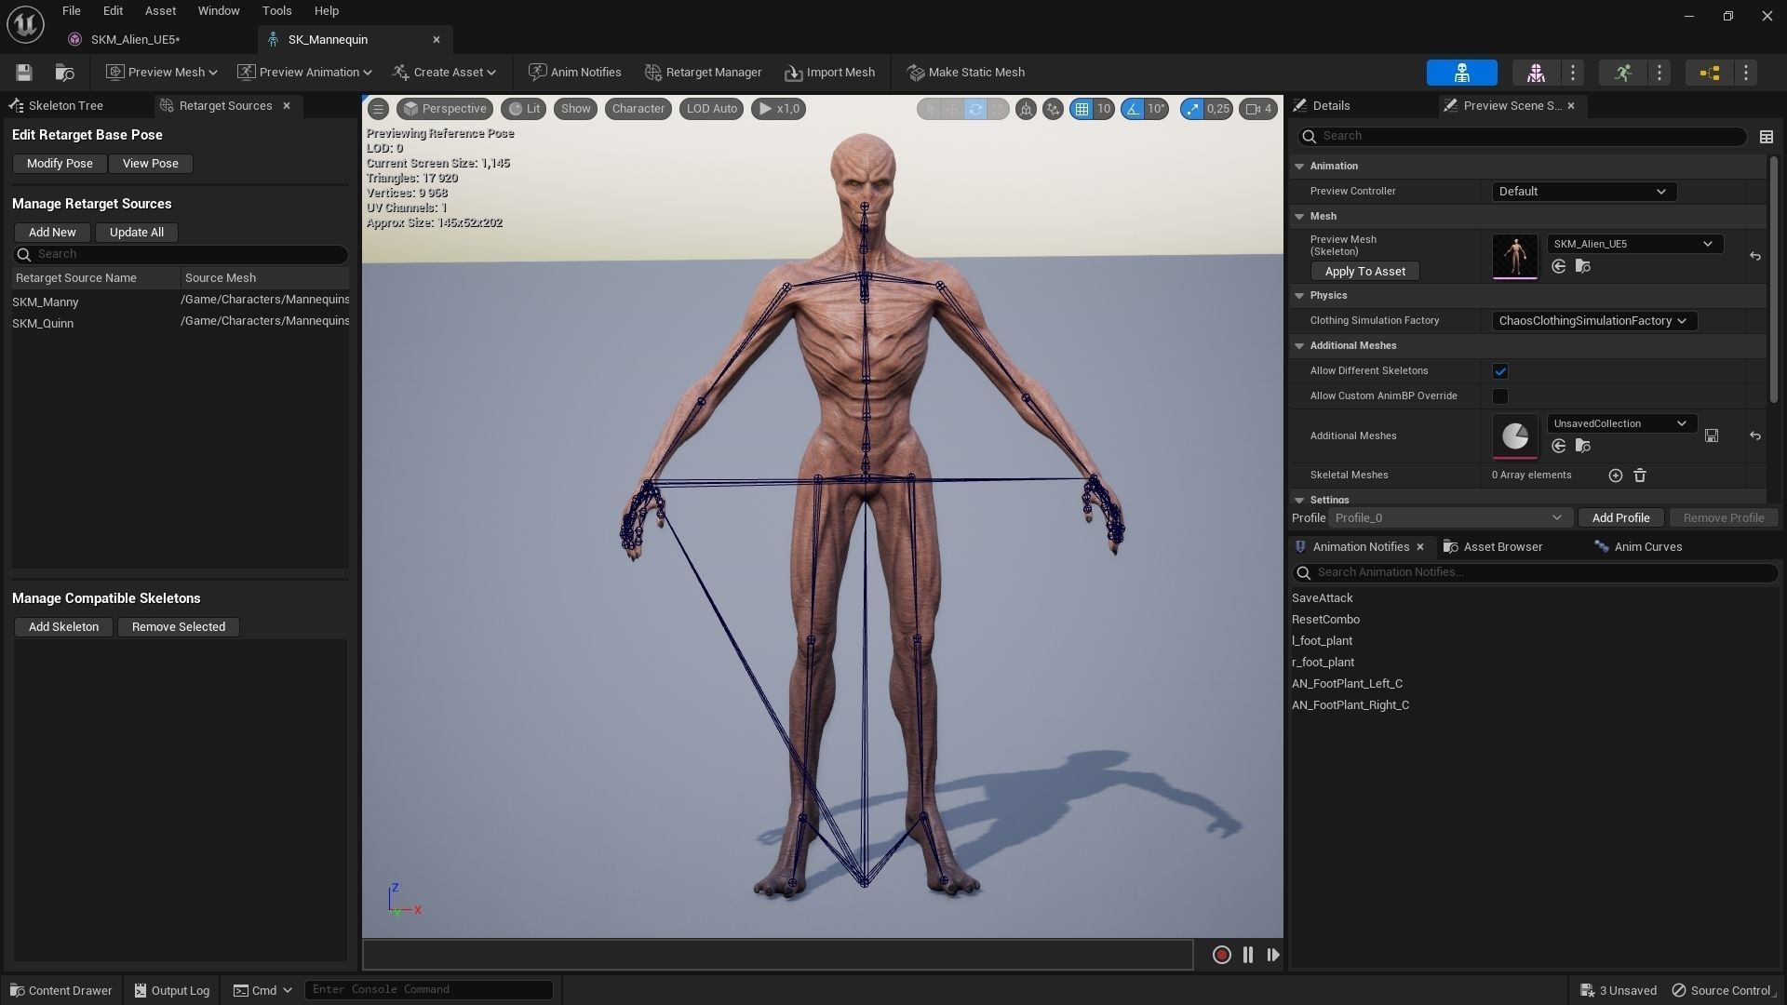Open Preview Animation dropdown
This screenshot has height=1005, width=1787.
point(304,73)
